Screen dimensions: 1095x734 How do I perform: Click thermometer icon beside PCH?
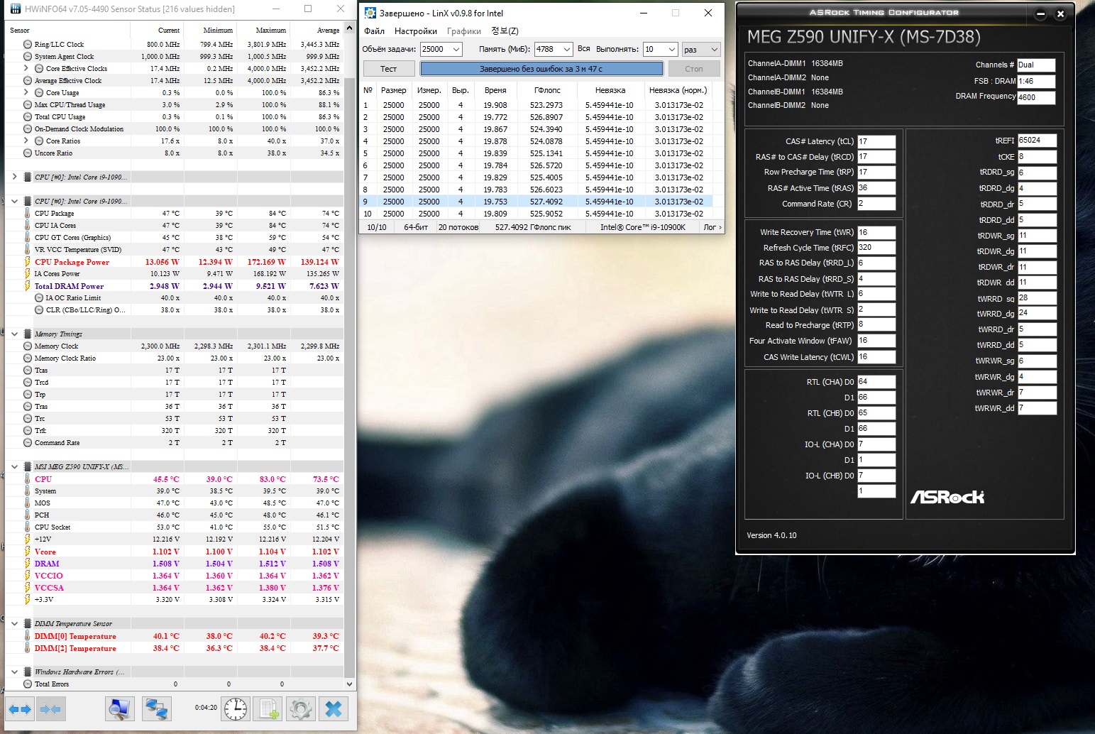28,515
